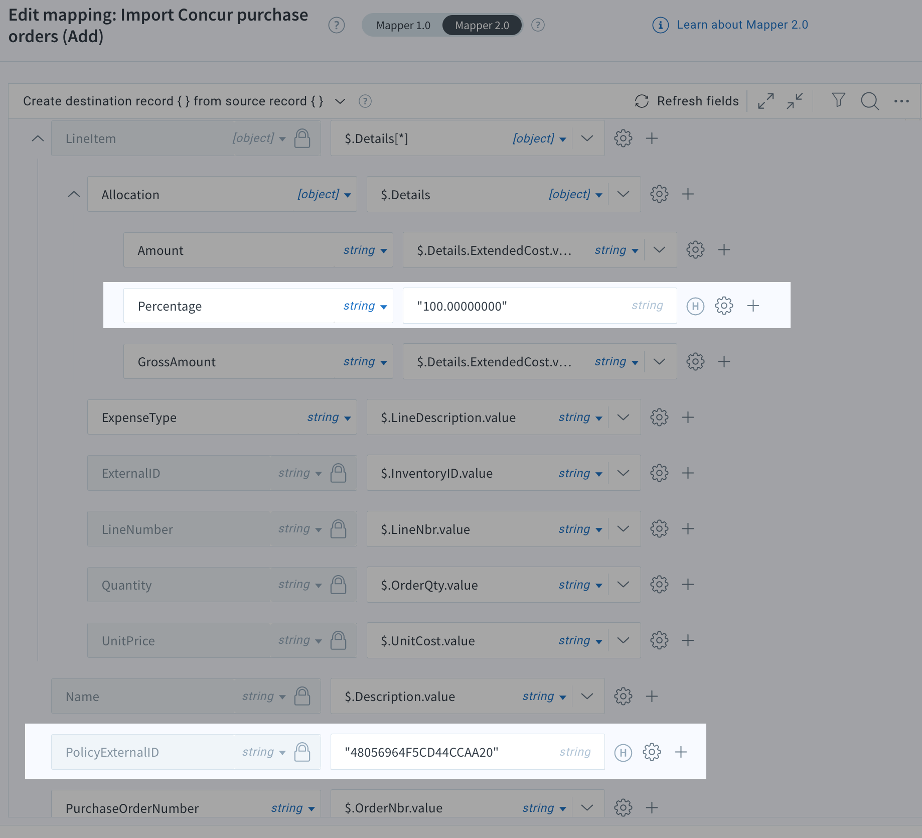
Task: Open the source field chevron for $.Details
Action: click(x=623, y=194)
